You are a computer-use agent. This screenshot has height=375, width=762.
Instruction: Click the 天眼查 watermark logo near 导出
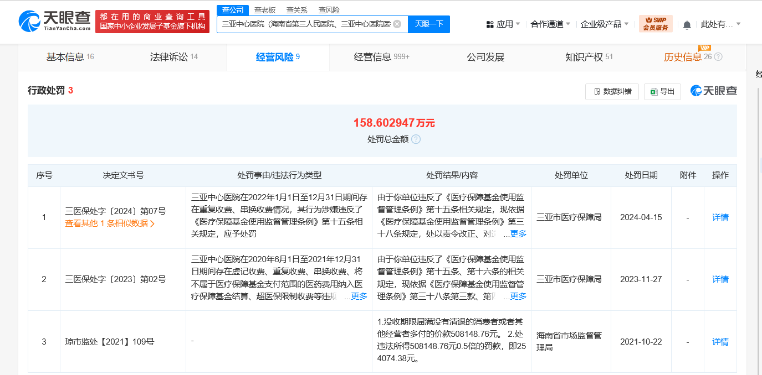click(713, 91)
